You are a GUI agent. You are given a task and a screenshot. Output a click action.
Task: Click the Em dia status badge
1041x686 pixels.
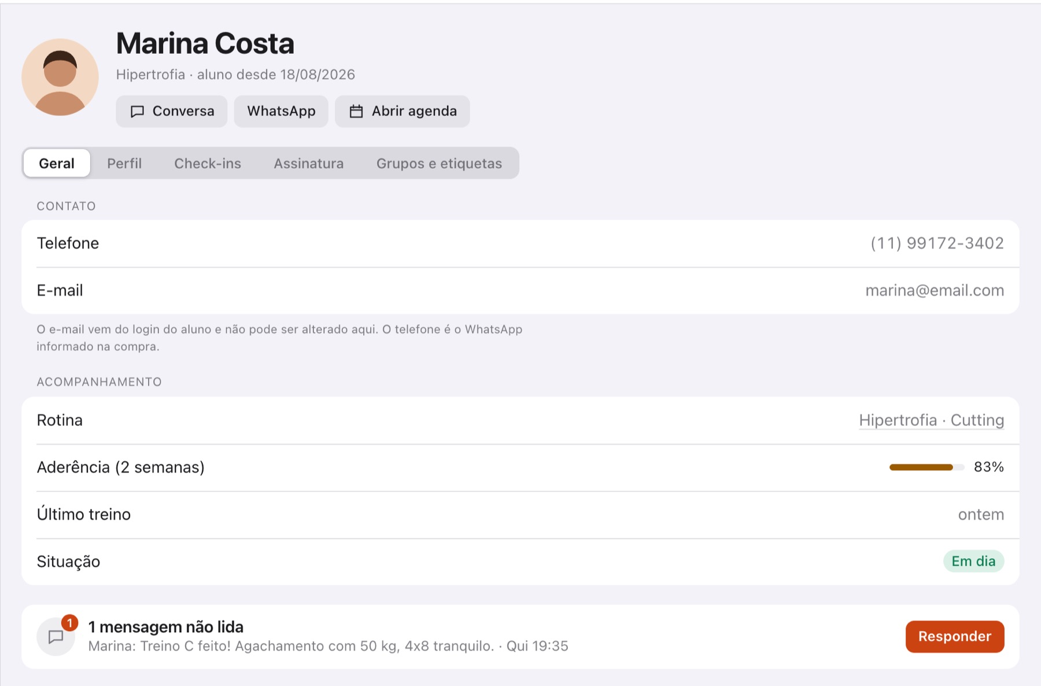click(973, 561)
